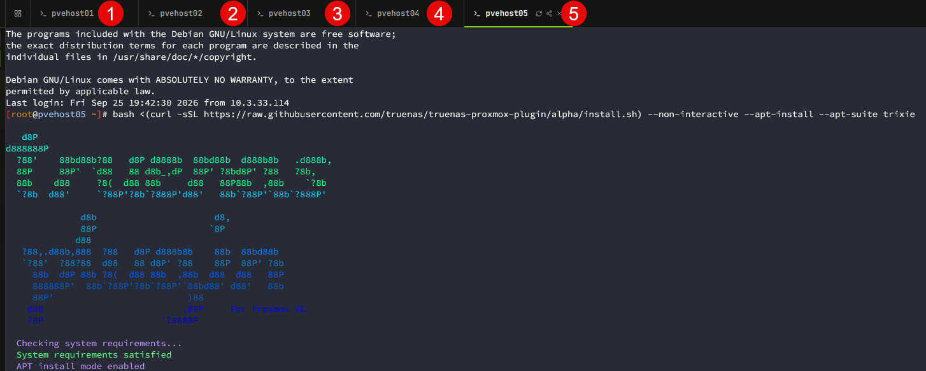
Task: Click the terminal icon of pvehost05 tab
Action: click(x=476, y=13)
